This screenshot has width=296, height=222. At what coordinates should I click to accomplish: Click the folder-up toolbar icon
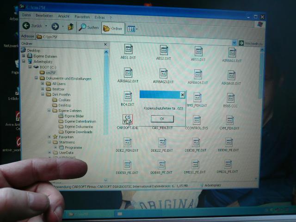pos(71,27)
